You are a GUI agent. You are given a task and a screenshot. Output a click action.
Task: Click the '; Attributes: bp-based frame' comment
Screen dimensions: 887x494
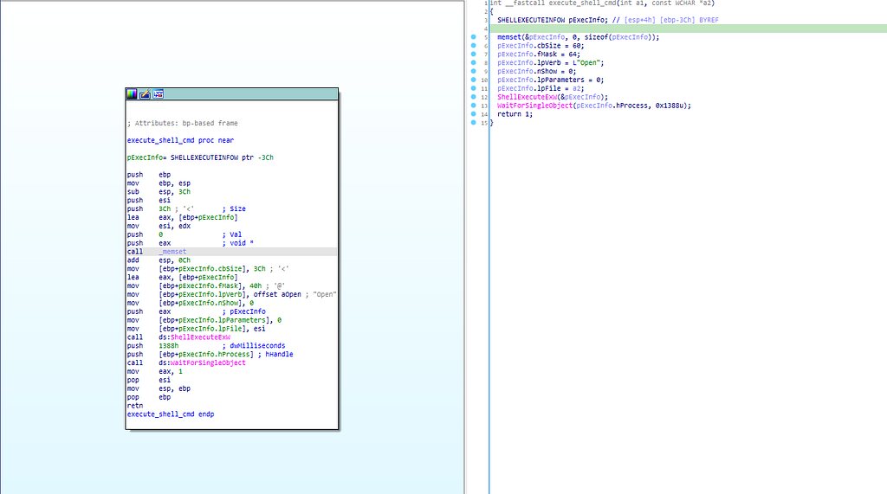click(182, 123)
